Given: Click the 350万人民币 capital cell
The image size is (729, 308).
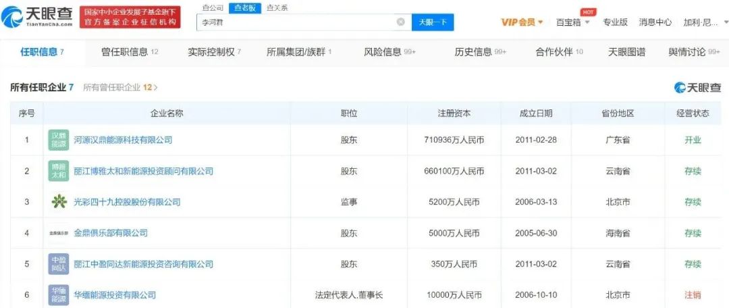Looking at the screenshot, I should tap(454, 264).
